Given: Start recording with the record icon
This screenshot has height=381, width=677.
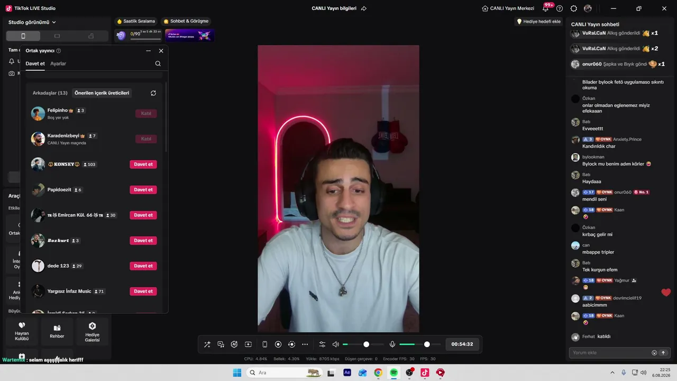Looking at the screenshot, I should click(x=278, y=344).
